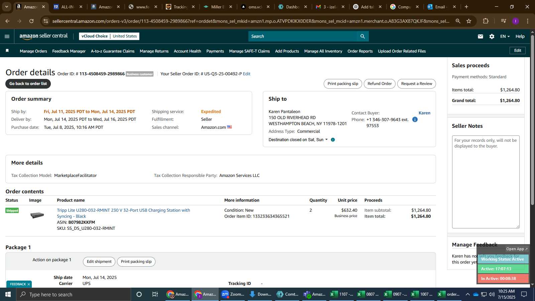Viewport: 535px width, 301px height.
Task: Click into the Seller Notes textarea
Action: 486,182
